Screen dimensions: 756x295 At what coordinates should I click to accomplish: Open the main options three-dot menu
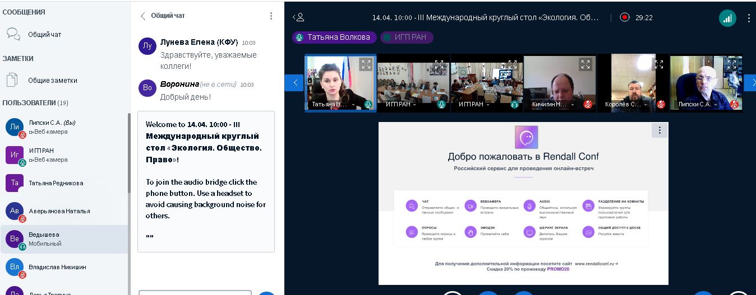[x=749, y=18]
